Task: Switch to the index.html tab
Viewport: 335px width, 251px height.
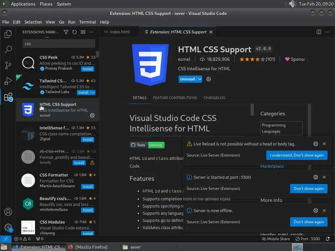Action: [119, 32]
